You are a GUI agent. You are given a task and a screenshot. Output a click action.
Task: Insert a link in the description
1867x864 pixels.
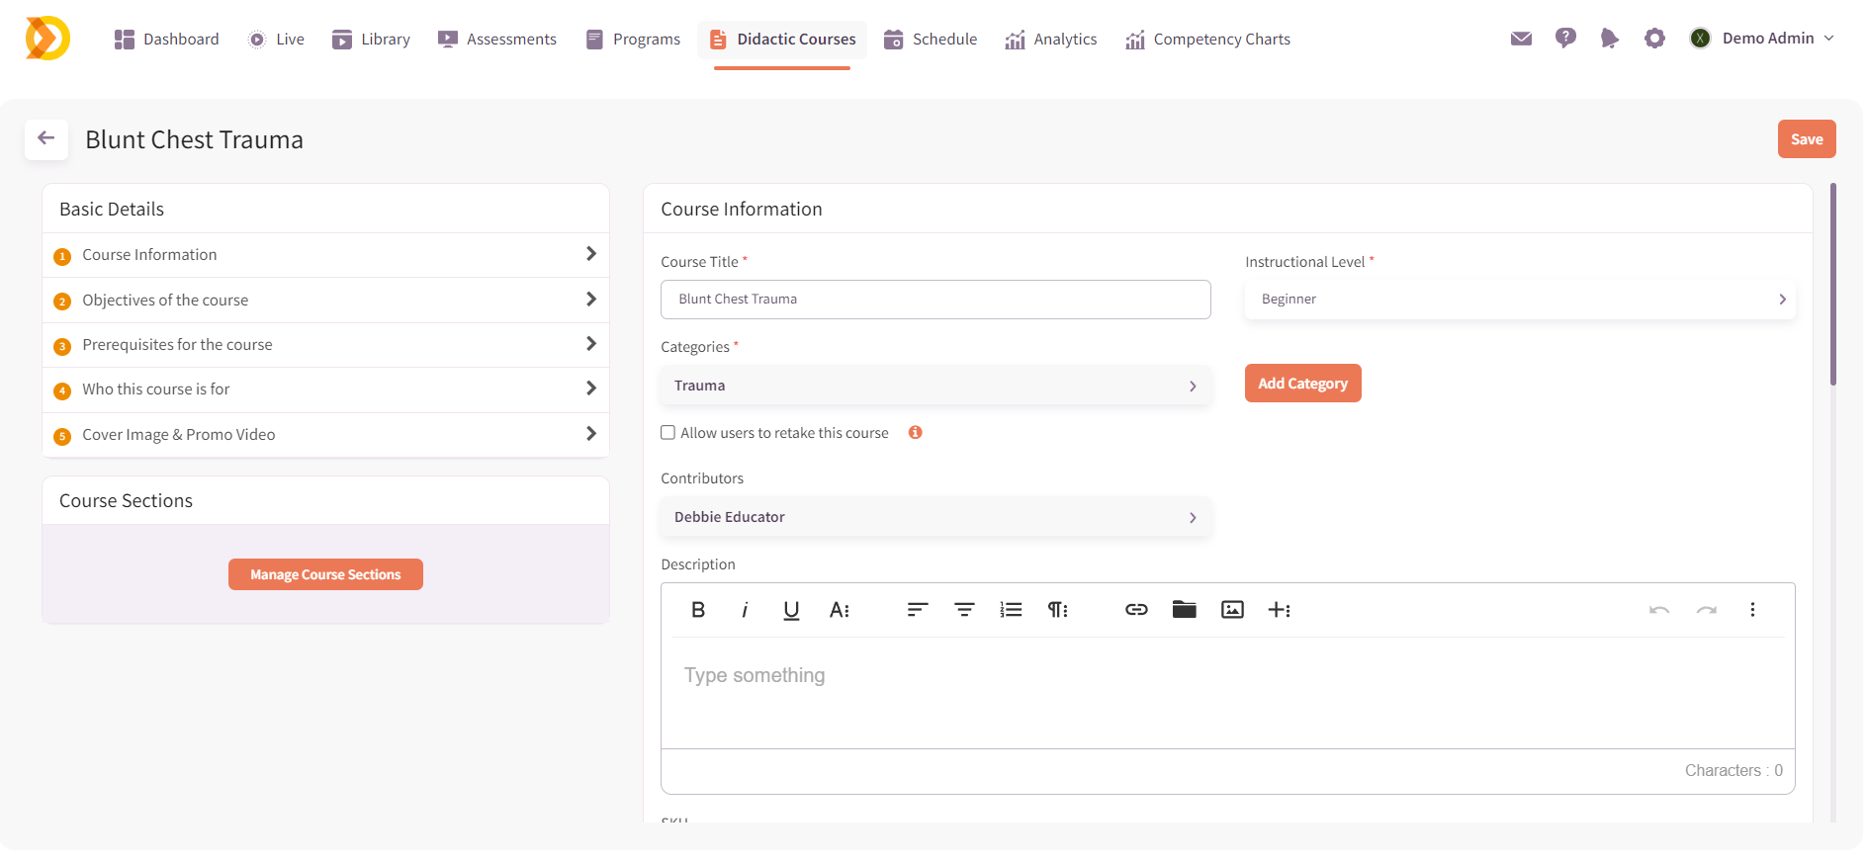[1136, 610]
